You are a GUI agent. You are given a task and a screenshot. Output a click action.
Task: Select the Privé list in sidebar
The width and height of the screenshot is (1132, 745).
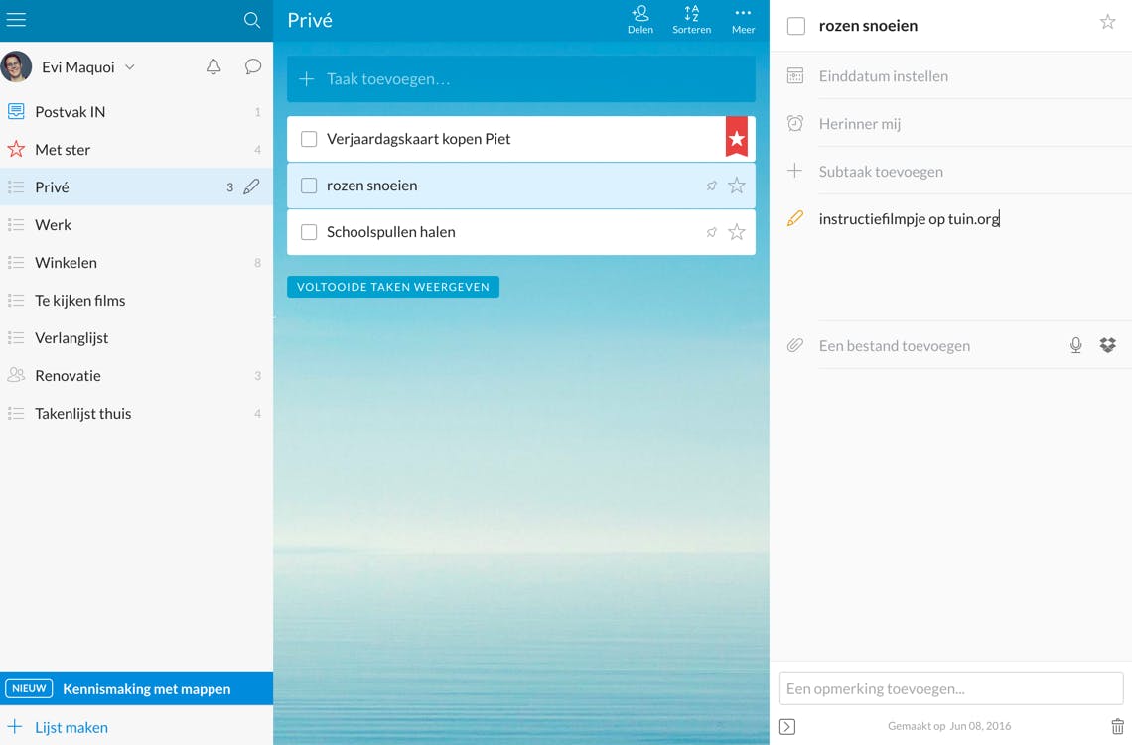pos(136,186)
